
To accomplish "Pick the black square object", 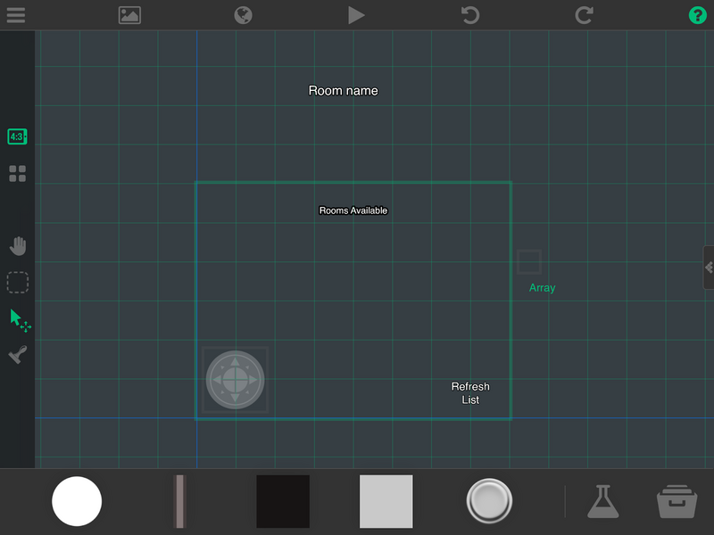I will (x=283, y=501).
